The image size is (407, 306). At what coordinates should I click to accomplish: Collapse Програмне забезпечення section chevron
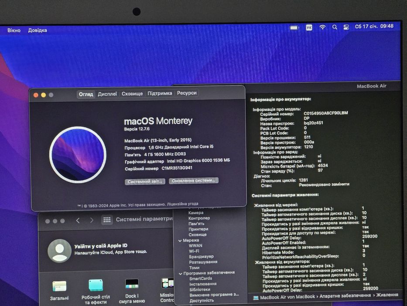181,274
